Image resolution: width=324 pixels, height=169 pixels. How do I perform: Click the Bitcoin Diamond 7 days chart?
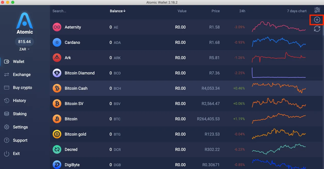279,73
